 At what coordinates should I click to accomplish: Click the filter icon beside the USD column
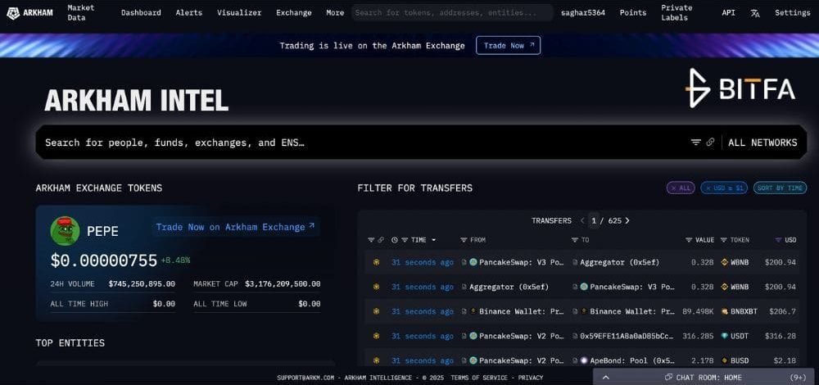778,240
